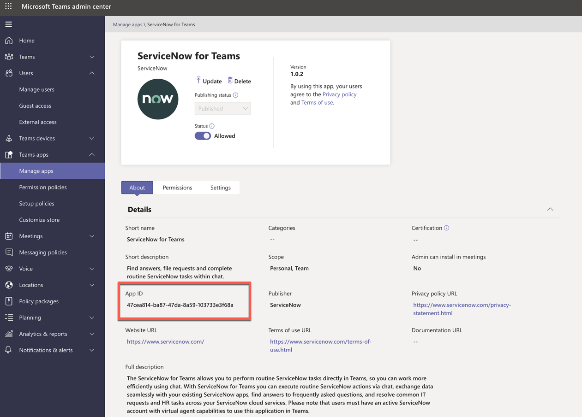582x417 pixels.
Task: Click the ServiceNow 'now' app logo
Action: (x=158, y=99)
